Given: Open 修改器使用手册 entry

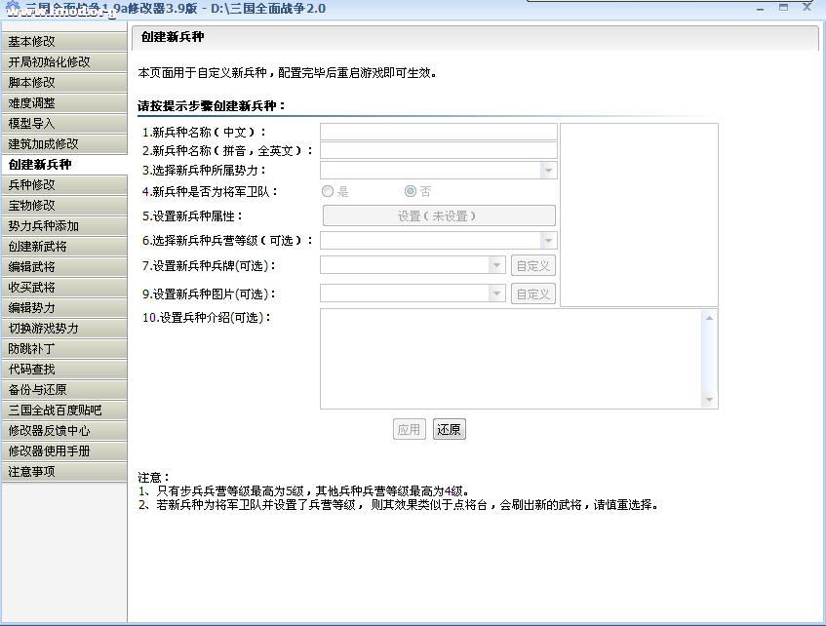Looking at the screenshot, I should pos(63,450).
